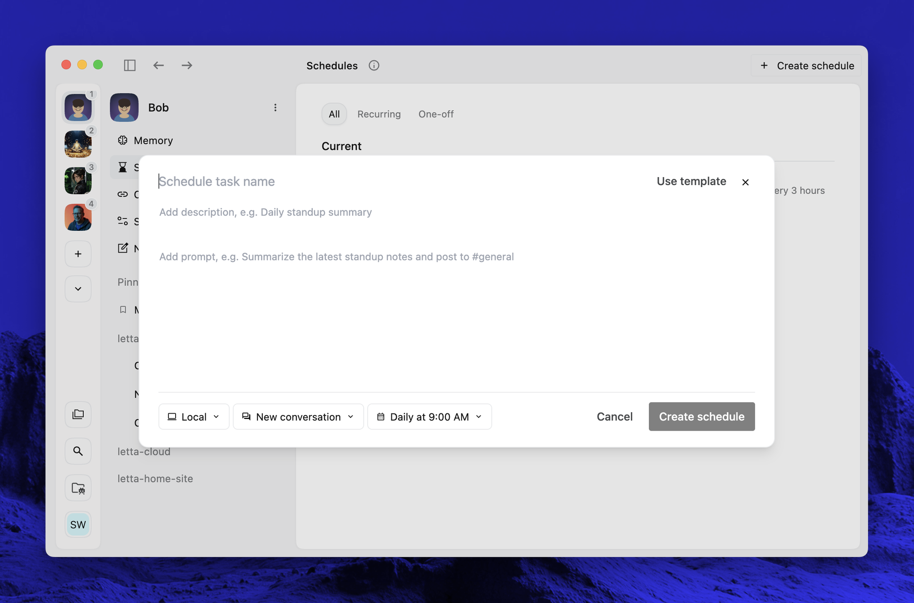
Task: Open the Daily at 9:00 AM dropdown
Action: [x=429, y=417]
